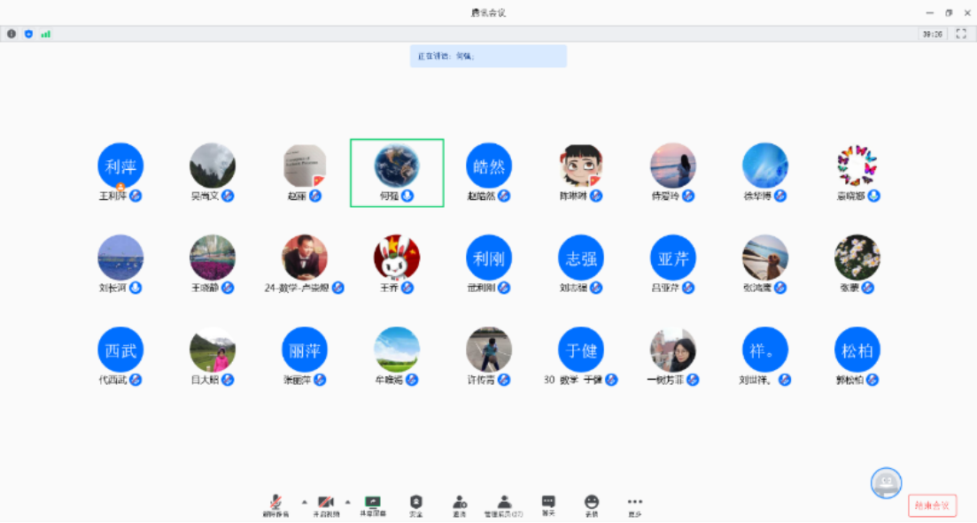977x523 pixels.
Task: Open the emoji reactions menu
Action: 591,504
